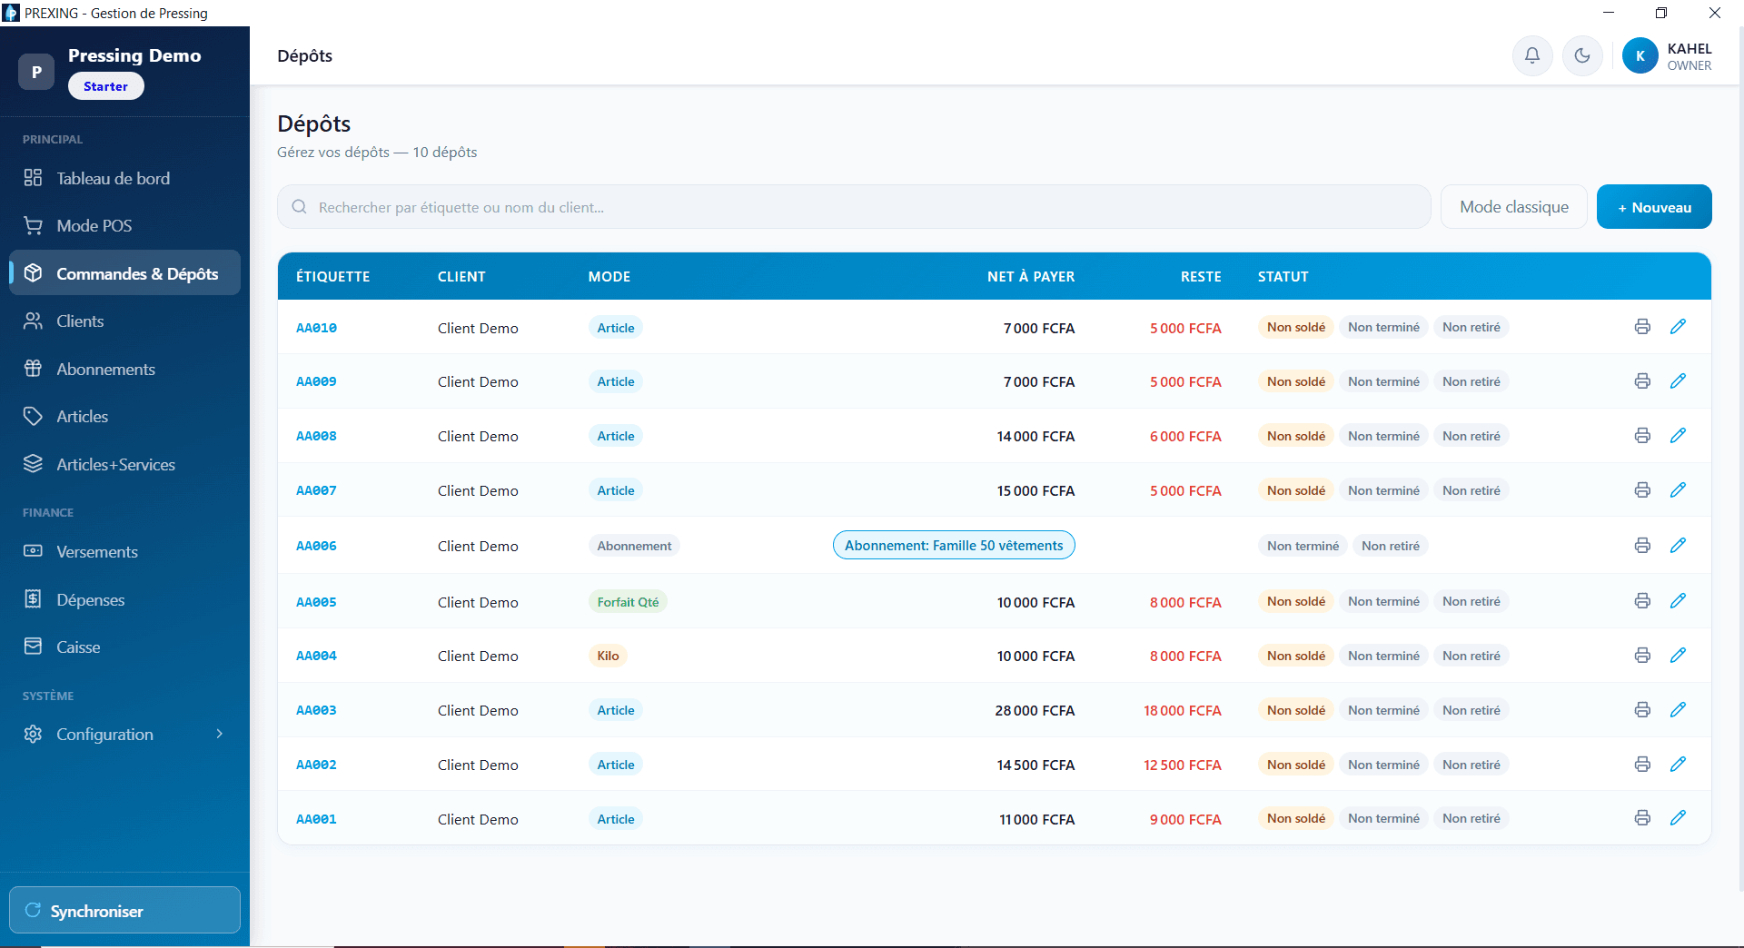Open the notifications bell
The width and height of the screenshot is (1744, 948).
pyautogui.click(x=1532, y=56)
